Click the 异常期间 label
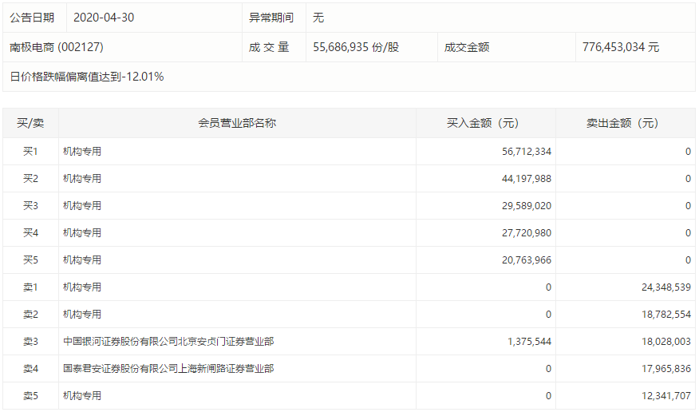 pyautogui.click(x=271, y=18)
